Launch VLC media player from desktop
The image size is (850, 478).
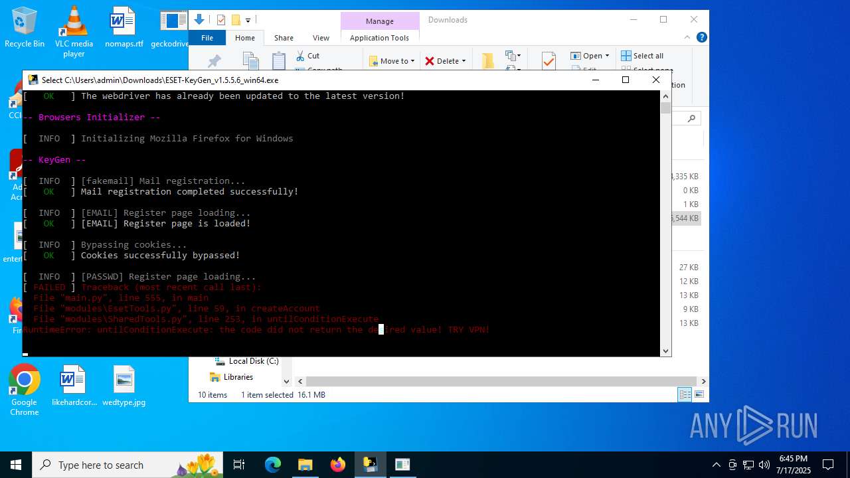[x=74, y=31]
